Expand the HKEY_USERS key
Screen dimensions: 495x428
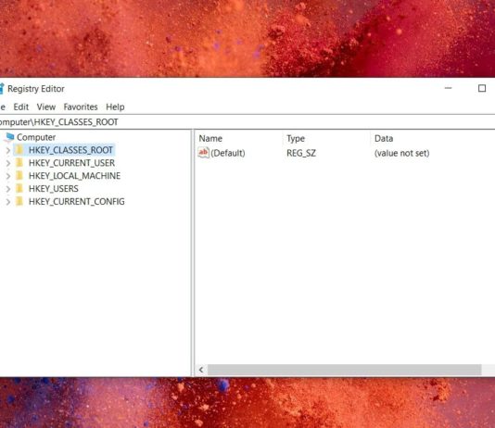pos(8,189)
